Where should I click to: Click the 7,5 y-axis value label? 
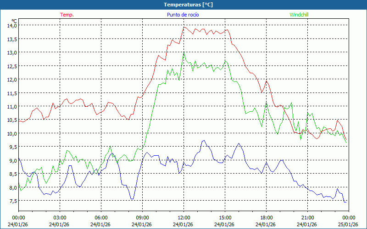pyautogui.click(x=11, y=201)
